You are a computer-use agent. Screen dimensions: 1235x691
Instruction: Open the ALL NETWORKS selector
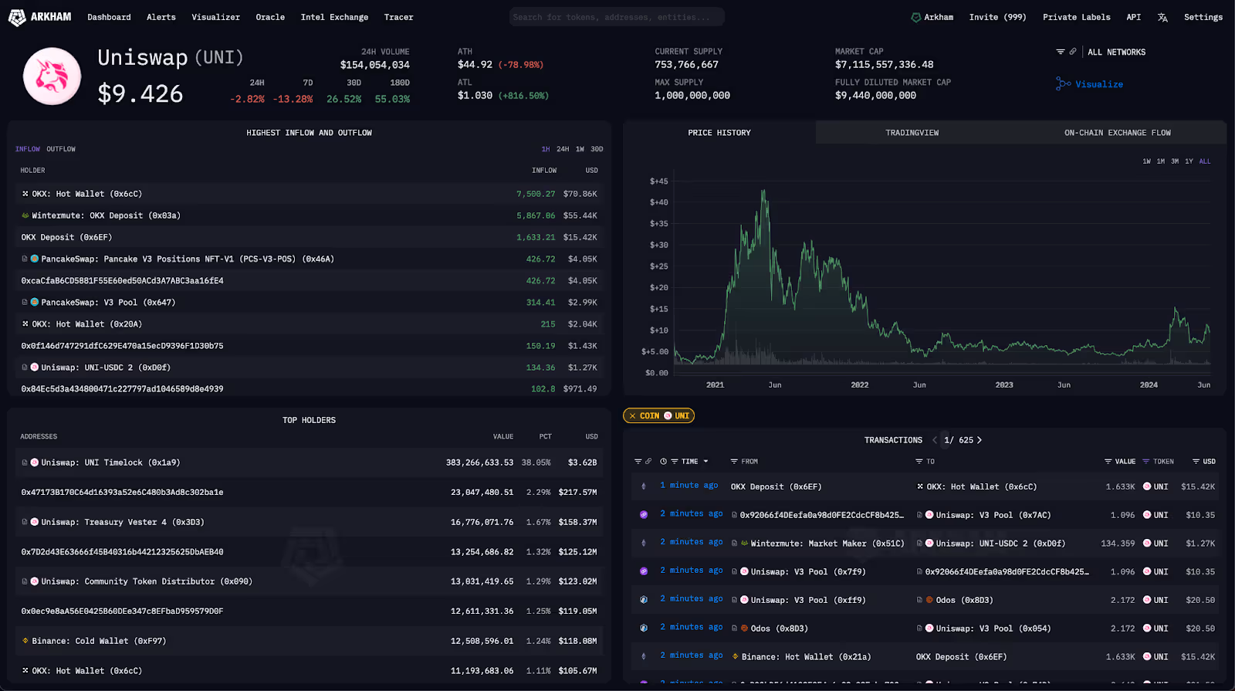click(1116, 52)
